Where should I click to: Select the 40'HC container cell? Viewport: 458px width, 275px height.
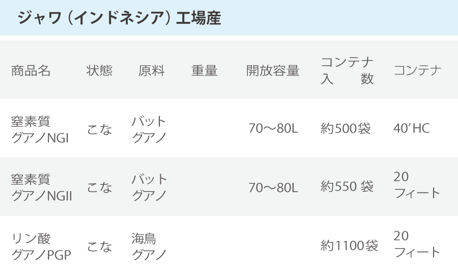(x=412, y=128)
